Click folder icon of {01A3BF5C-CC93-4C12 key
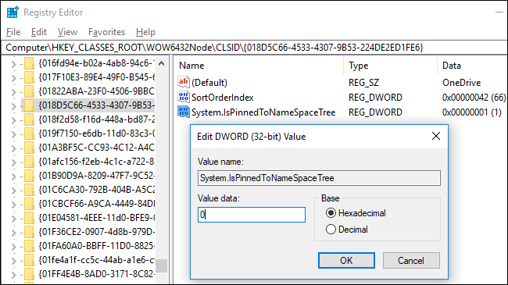 29,148
